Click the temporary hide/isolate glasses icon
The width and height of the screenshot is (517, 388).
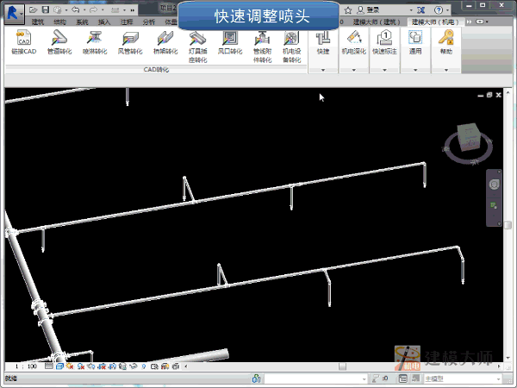click(x=134, y=366)
